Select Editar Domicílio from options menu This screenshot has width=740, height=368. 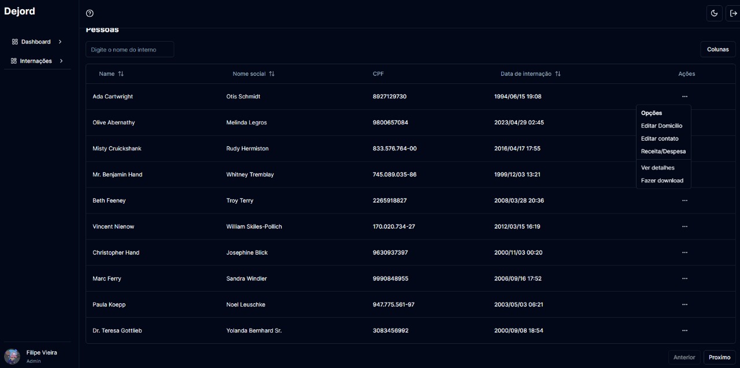coord(661,126)
